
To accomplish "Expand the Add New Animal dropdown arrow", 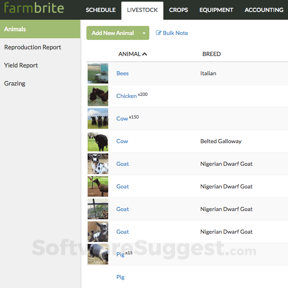I will pos(144,33).
